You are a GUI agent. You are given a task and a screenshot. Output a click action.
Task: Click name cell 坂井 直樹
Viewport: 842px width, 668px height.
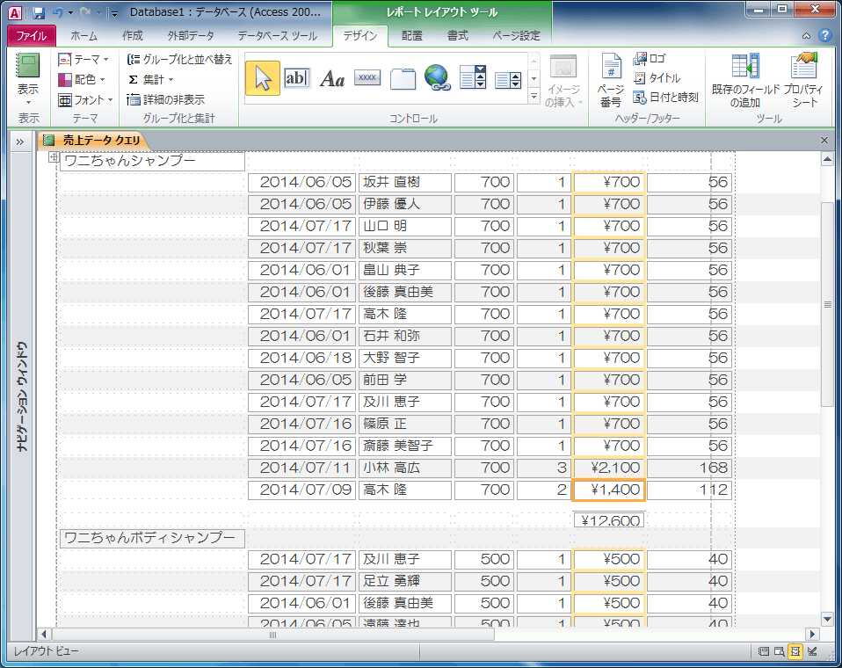point(405,182)
